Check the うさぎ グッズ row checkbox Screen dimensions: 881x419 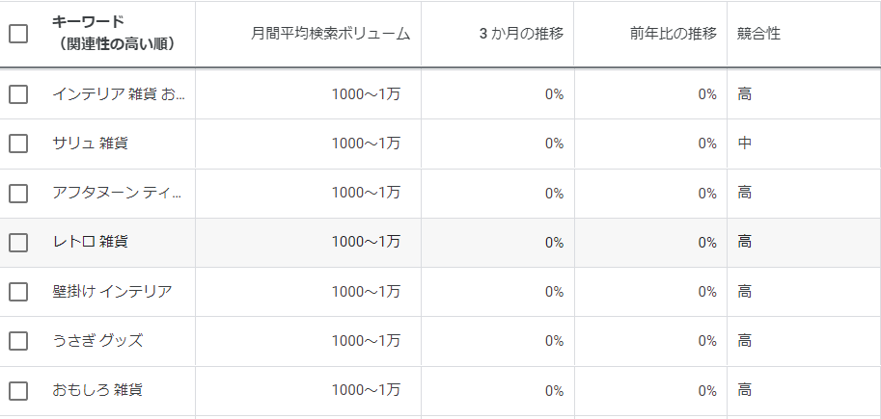point(18,341)
